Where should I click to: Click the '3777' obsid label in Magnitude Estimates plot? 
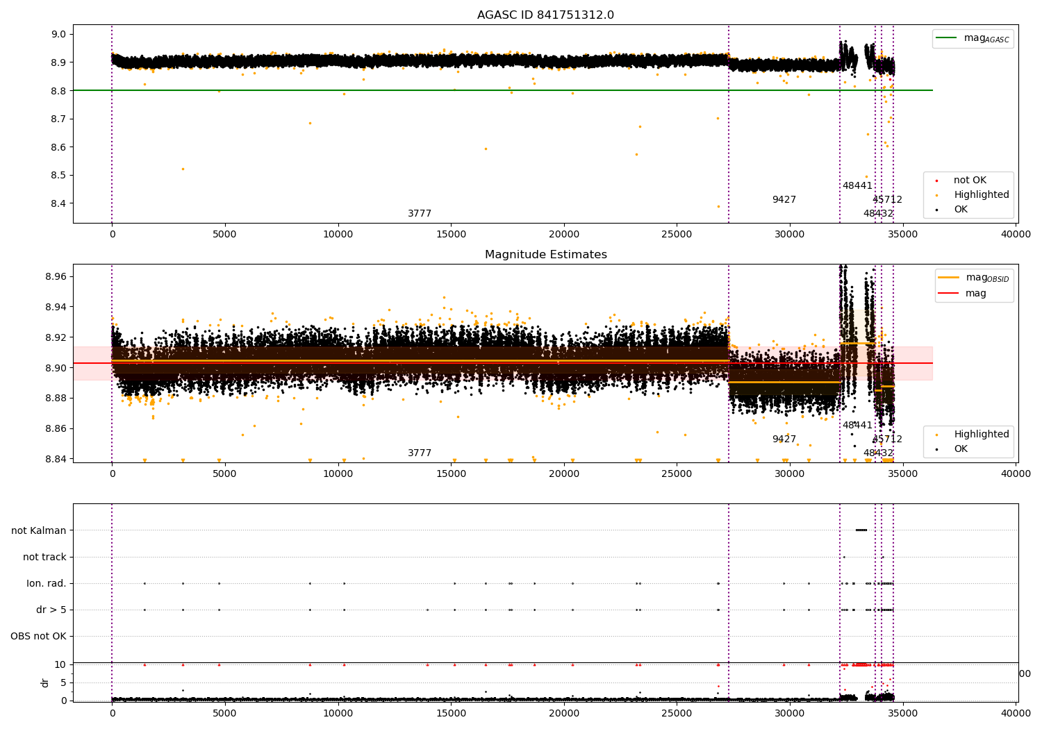(x=420, y=453)
